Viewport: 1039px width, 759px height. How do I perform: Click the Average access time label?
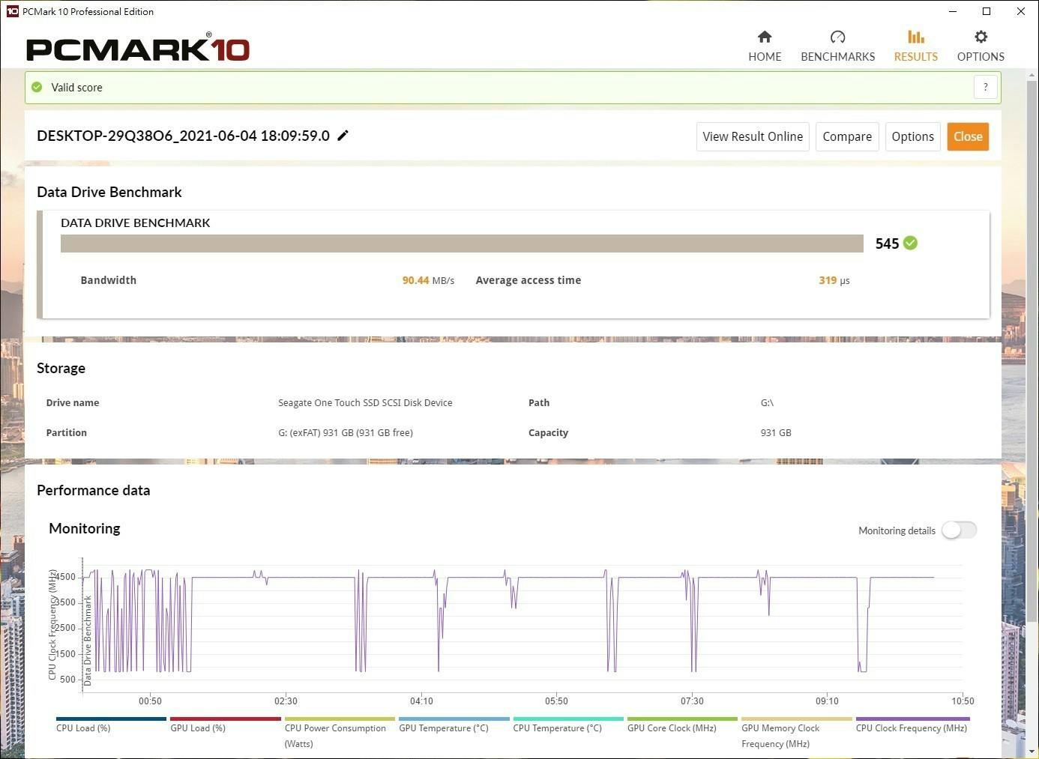click(528, 280)
